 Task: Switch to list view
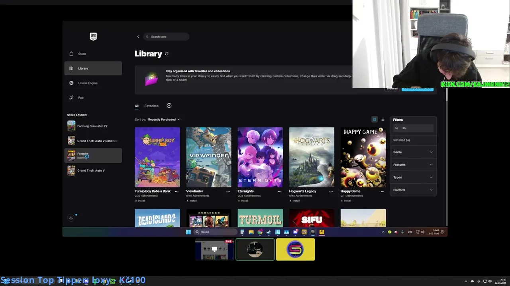point(382,120)
